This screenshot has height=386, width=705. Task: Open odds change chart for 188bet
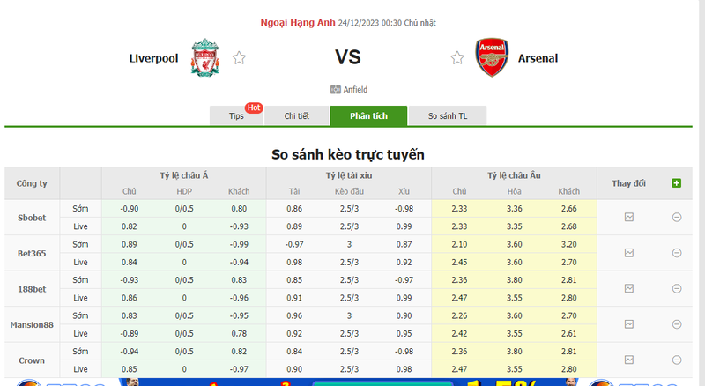(x=629, y=288)
